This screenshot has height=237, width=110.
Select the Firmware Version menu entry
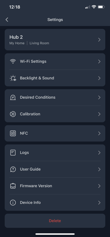[55, 186]
